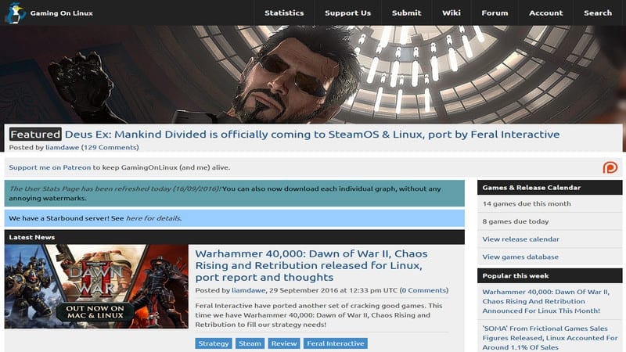
Task: Click the Patreon icon in support banner
Action: click(x=610, y=167)
